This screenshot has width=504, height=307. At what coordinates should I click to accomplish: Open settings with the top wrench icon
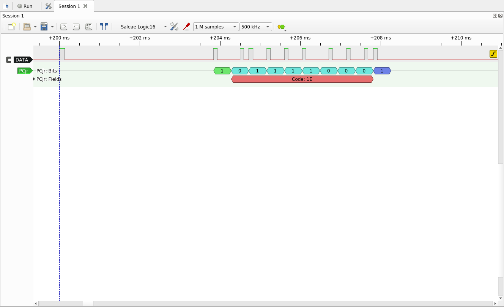pyautogui.click(x=48, y=6)
